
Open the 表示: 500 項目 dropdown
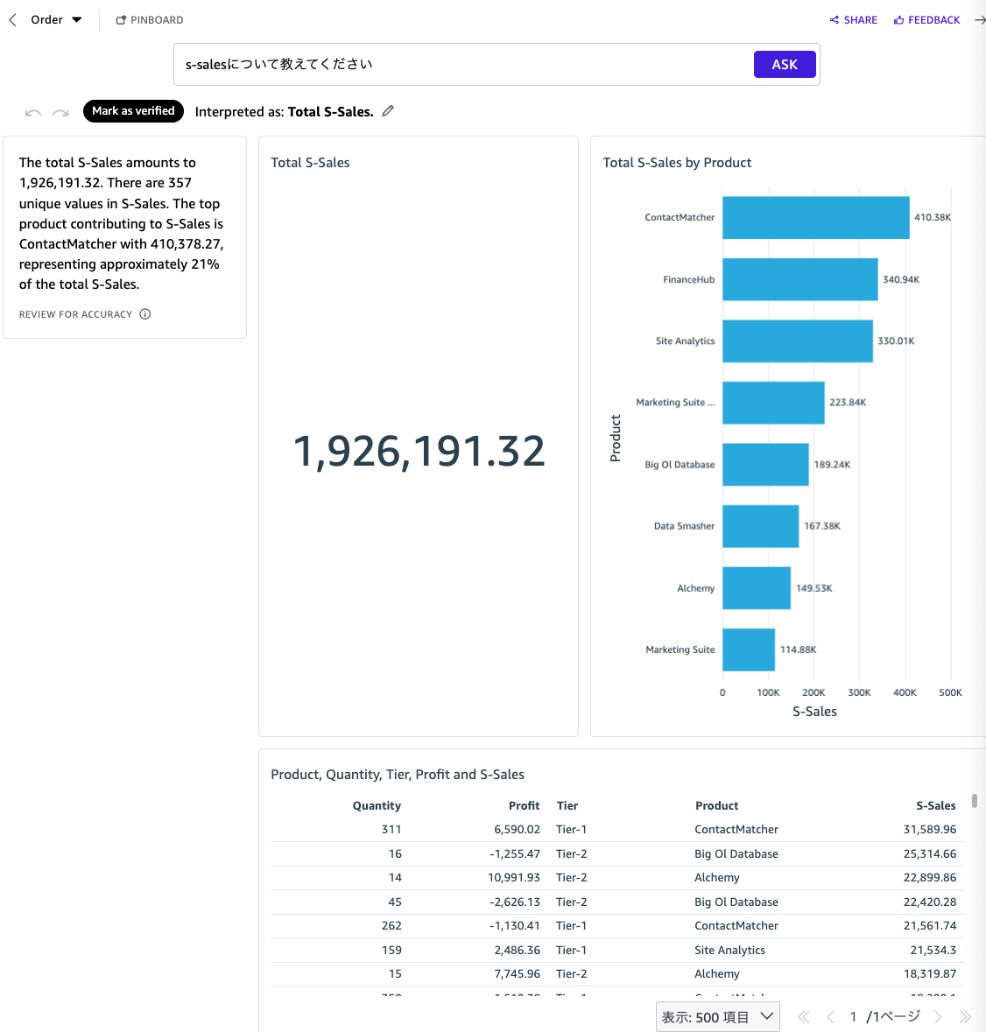pyautogui.click(x=717, y=1016)
